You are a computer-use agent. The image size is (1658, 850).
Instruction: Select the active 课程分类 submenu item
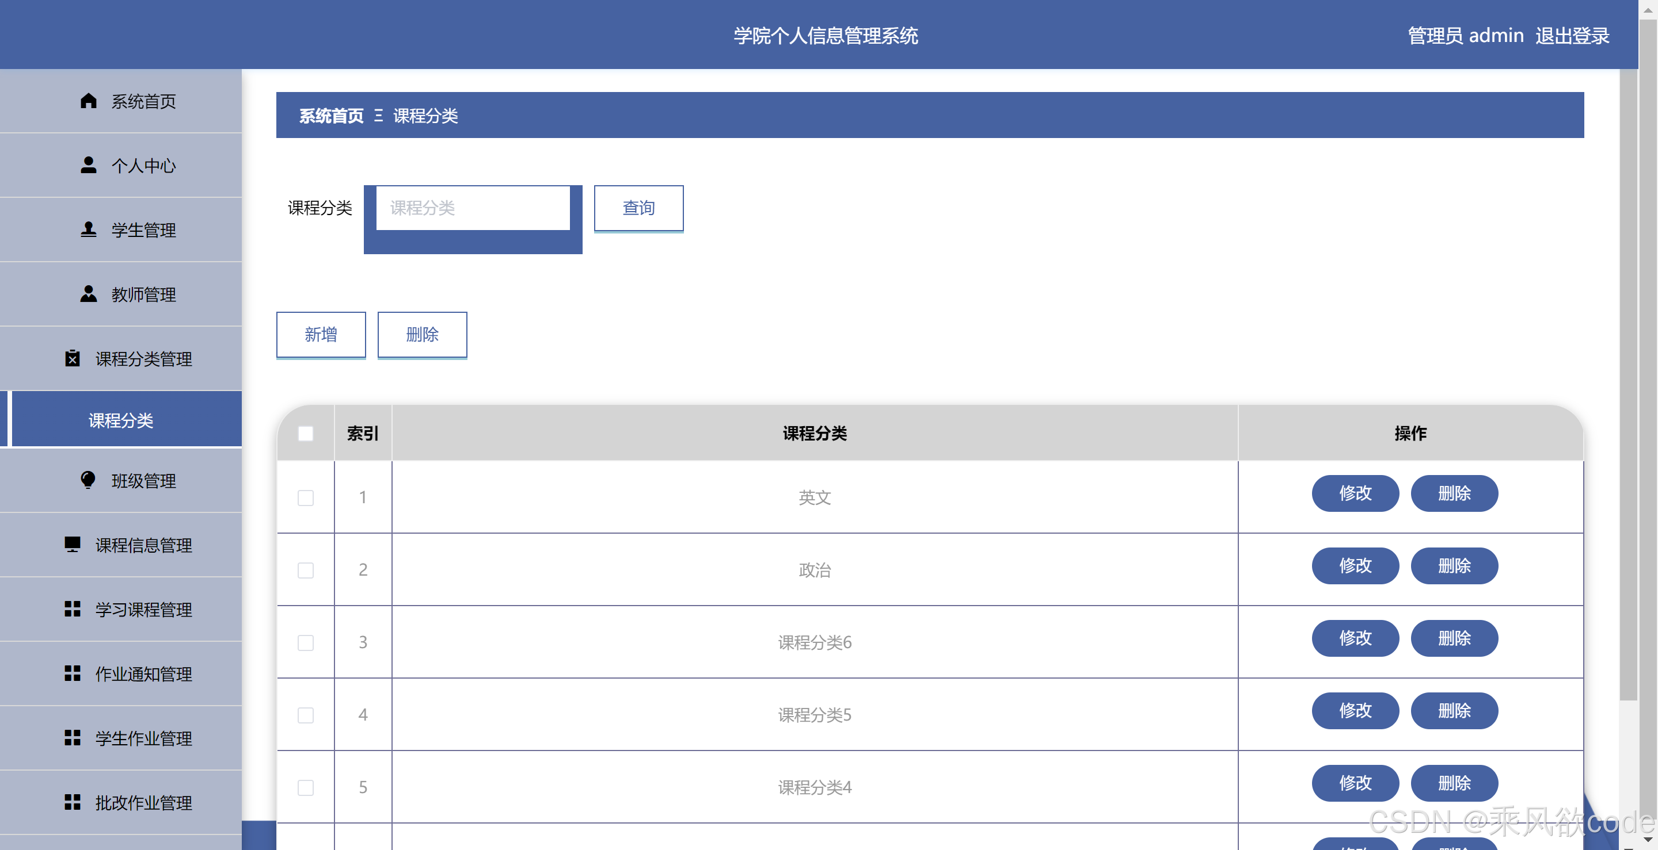point(121,420)
